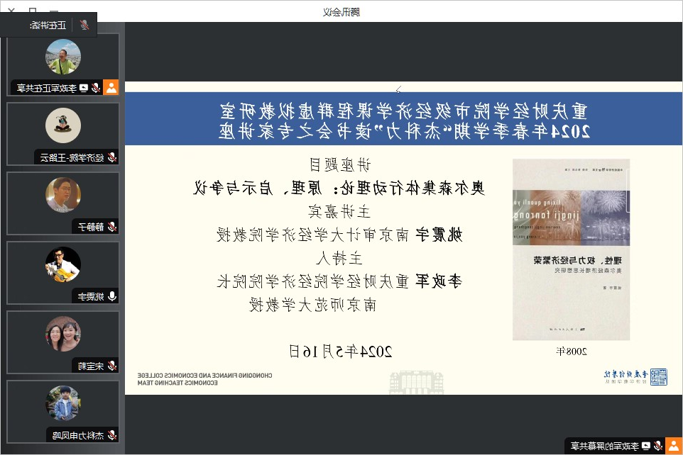This screenshot has width=683, height=455.
Task: Click the mic icon in 李政军的屏幕共享 label
Action: coord(658,446)
